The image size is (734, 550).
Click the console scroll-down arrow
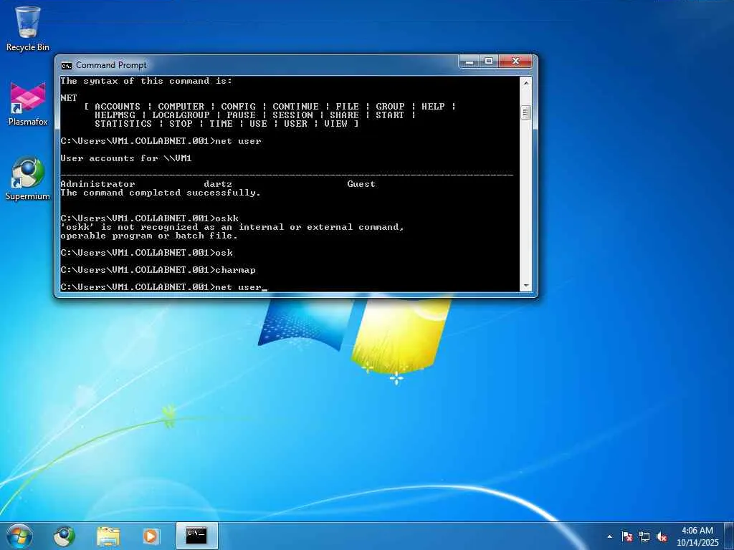click(526, 285)
